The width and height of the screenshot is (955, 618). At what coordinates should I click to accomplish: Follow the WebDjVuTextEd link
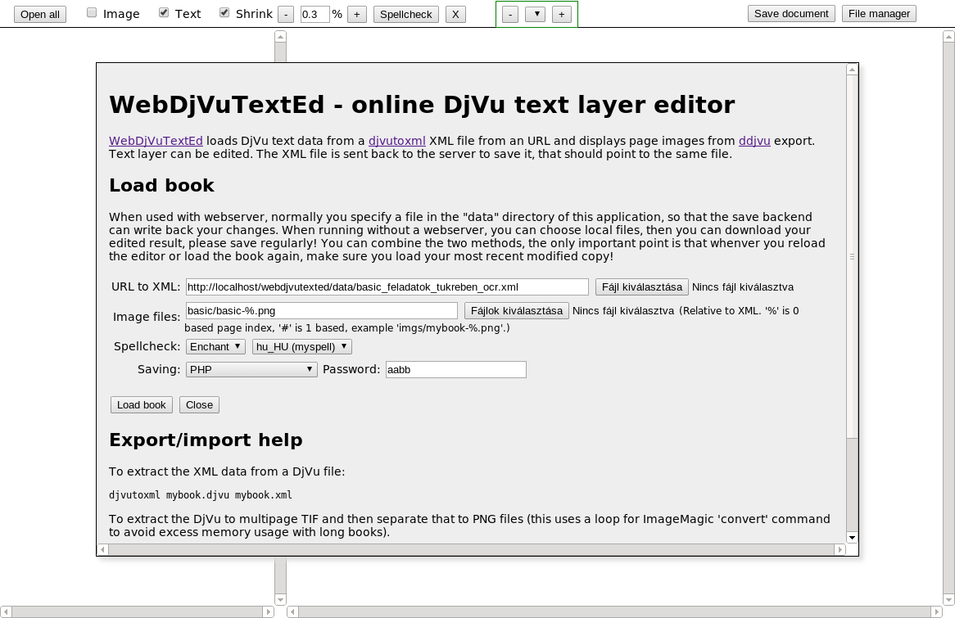click(156, 141)
